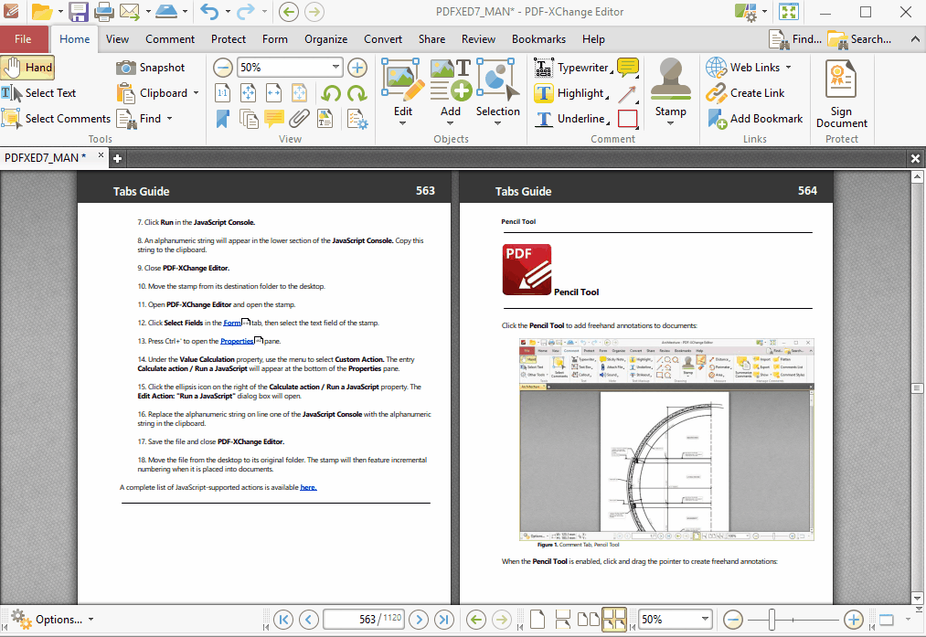Click the Undo arrow icon
Image resolution: width=926 pixels, height=637 pixels.
coord(209,11)
